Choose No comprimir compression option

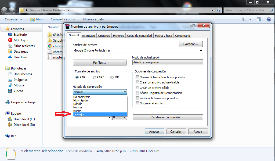coord(100,97)
